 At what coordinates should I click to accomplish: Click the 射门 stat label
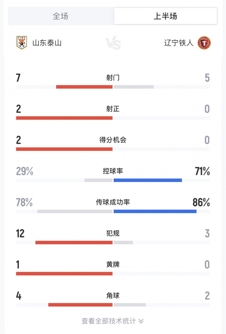(x=113, y=77)
